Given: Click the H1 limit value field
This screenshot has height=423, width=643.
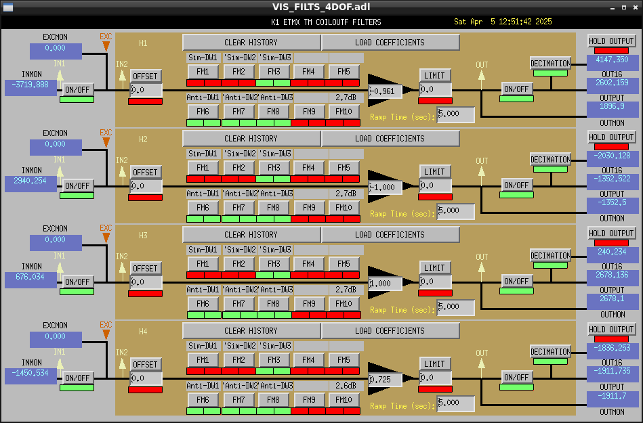Looking at the screenshot, I should tap(435, 89).
